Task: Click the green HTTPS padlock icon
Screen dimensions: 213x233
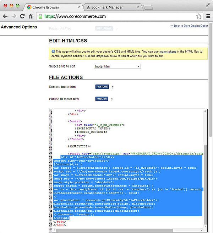Action: click(41, 16)
